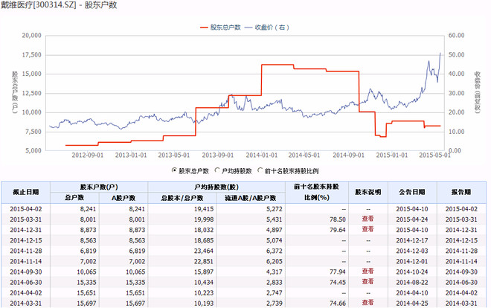Click the 股东说明 column header

click(368, 192)
